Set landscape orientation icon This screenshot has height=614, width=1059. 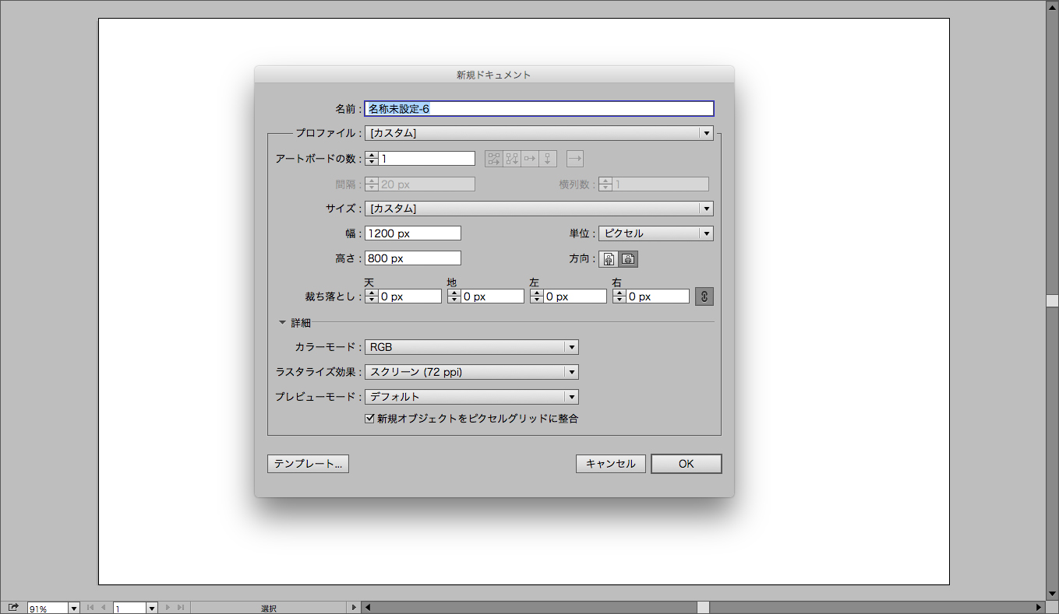[628, 259]
